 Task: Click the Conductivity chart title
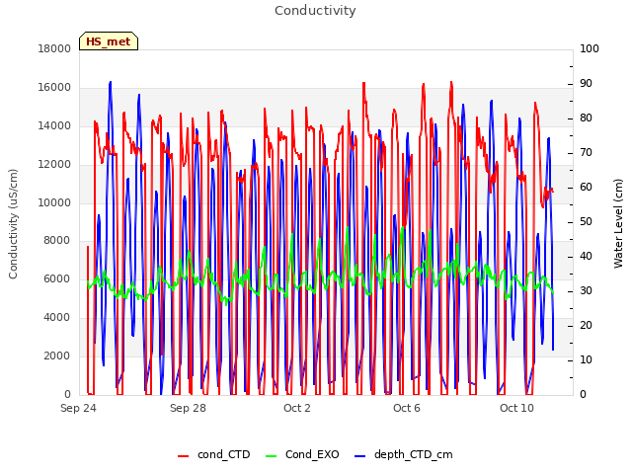tap(315, 11)
